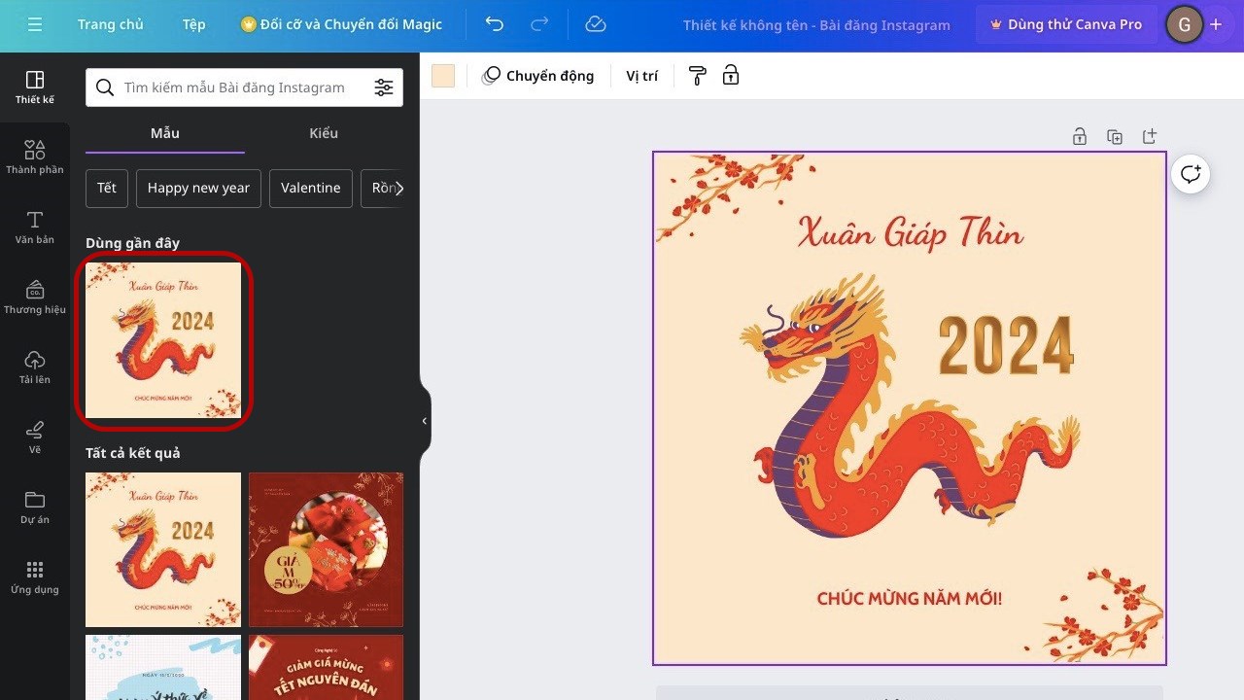Open template search filter options
The height and width of the screenshot is (700, 1244).
click(x=384, y=87)
